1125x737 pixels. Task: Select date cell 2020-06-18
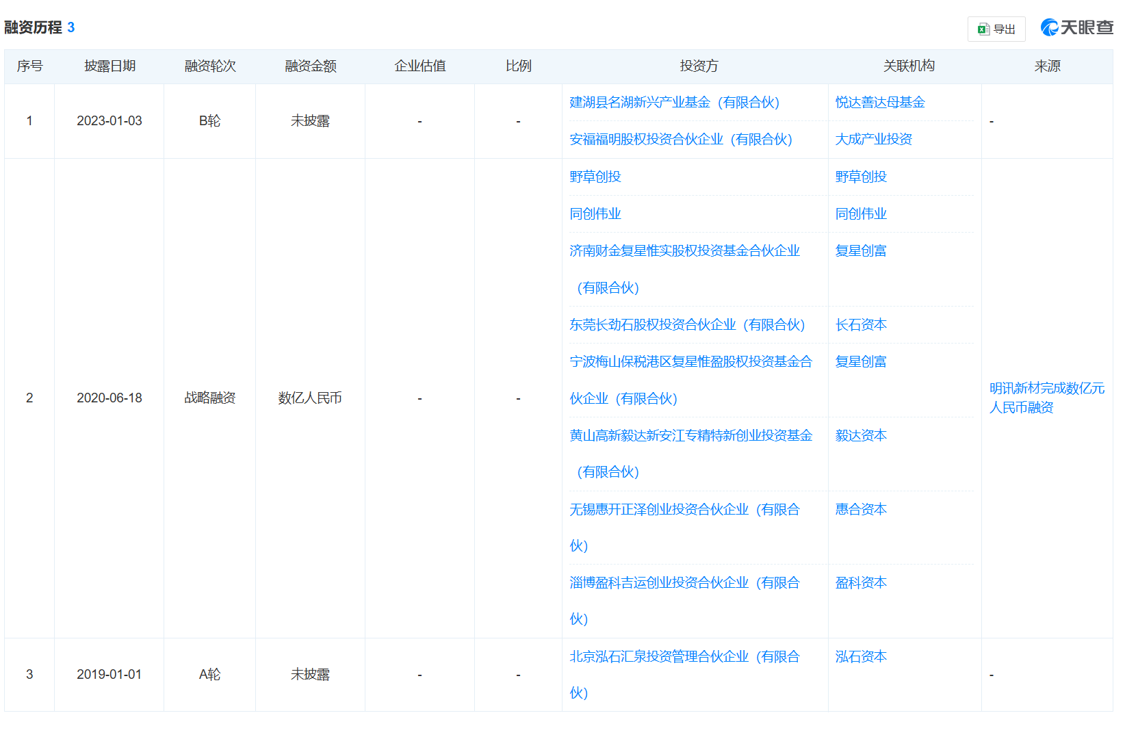pos(109,398)
